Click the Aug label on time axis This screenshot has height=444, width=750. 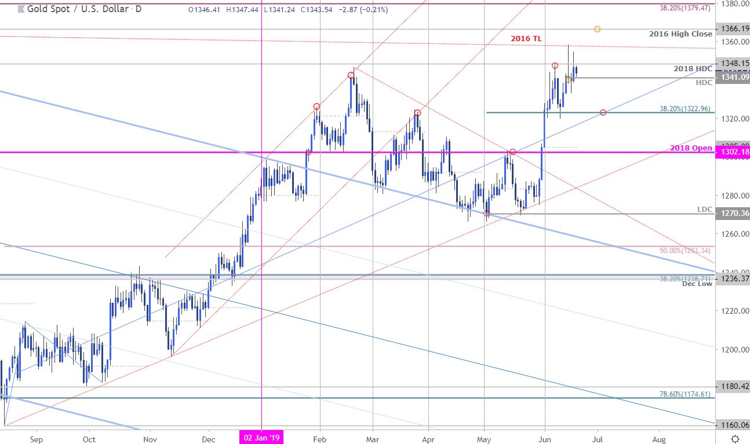[659, 439]
